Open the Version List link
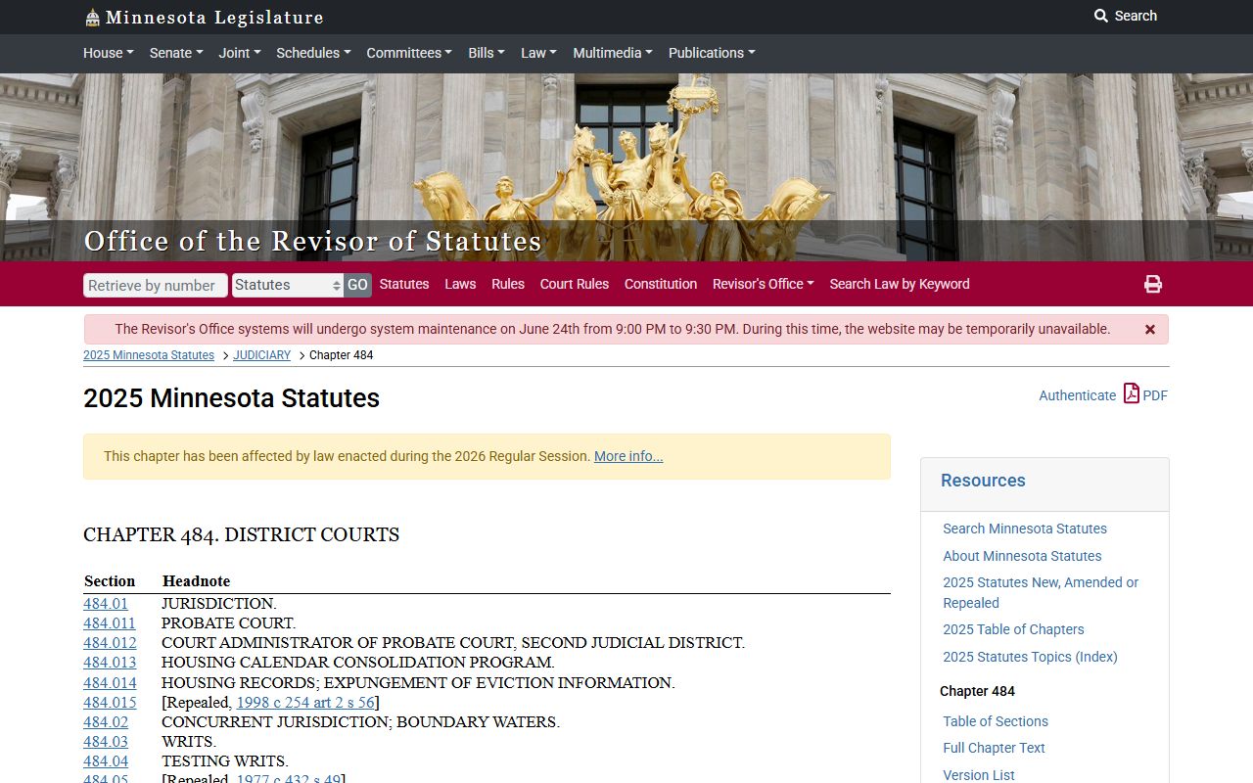Screen dimensions: 1253x783 click(979, 775)
